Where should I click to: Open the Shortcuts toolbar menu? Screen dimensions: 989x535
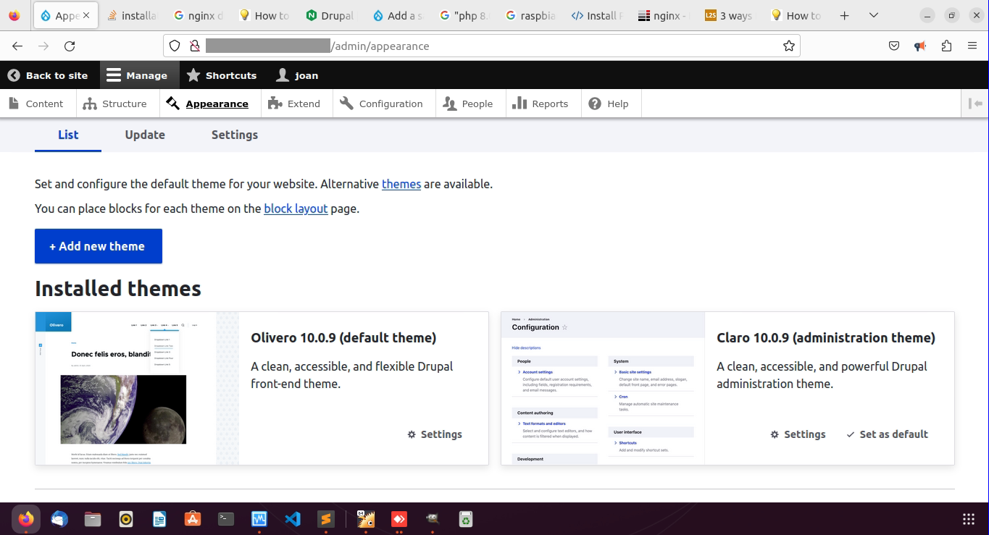[x=222, y=75]
